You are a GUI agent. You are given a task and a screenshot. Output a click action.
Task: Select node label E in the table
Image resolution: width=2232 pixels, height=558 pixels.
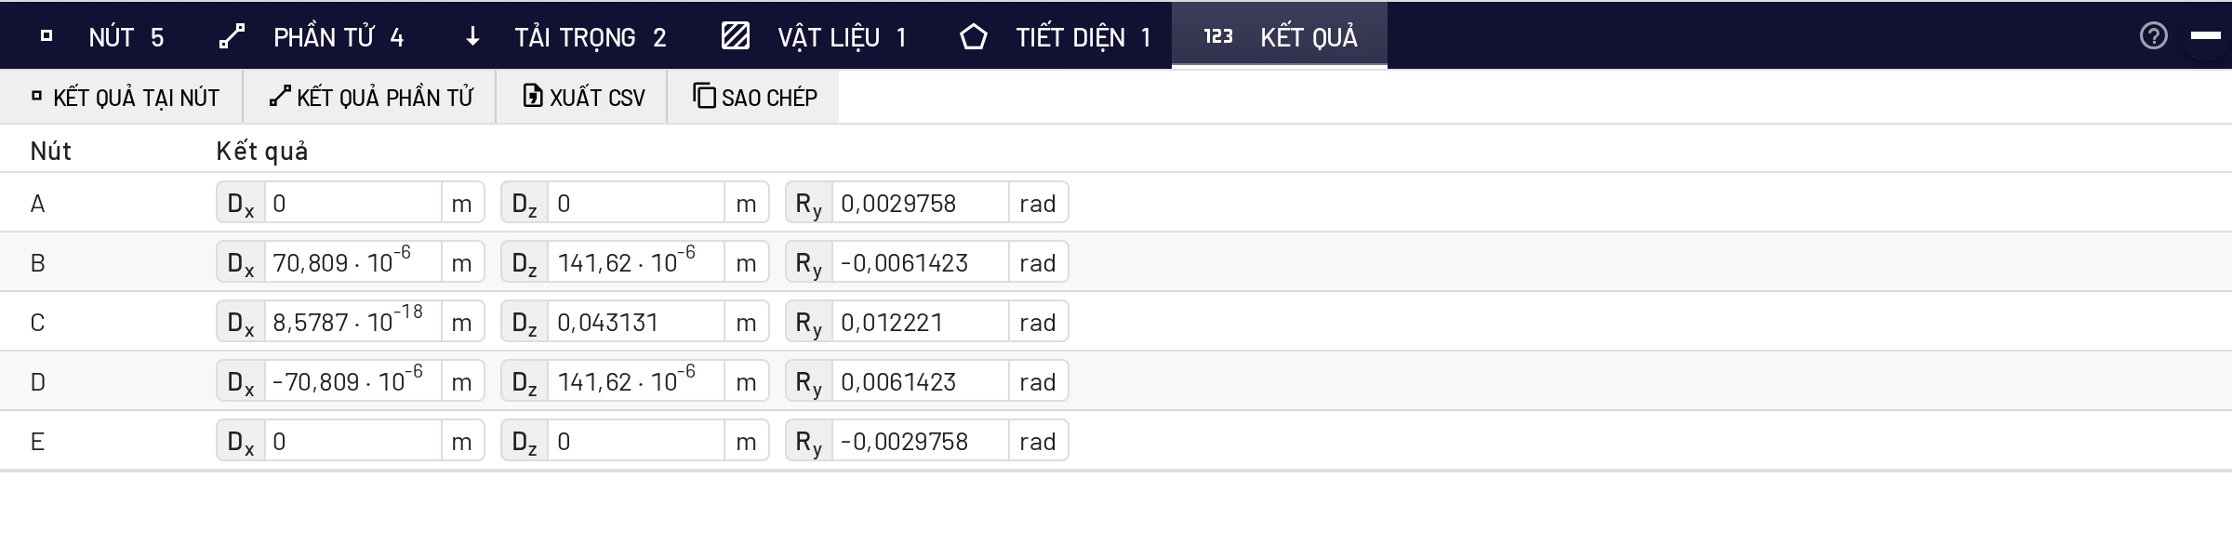pos(37,442)
